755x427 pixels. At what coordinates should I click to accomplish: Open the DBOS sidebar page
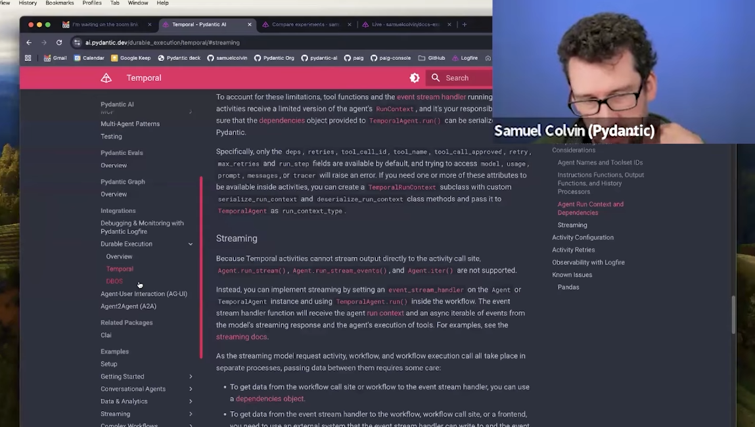coord(114,281)
